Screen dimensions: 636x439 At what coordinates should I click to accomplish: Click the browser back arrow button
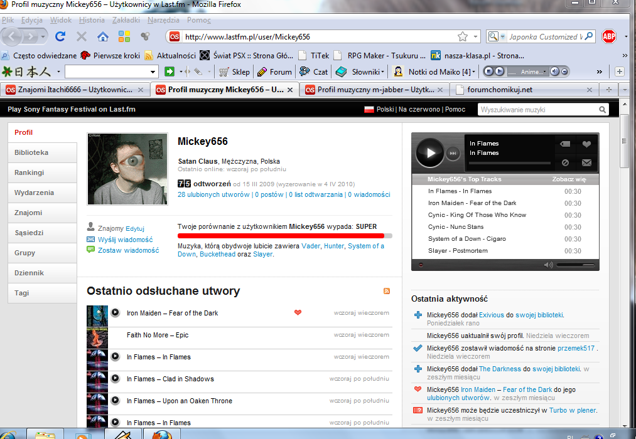12,37
